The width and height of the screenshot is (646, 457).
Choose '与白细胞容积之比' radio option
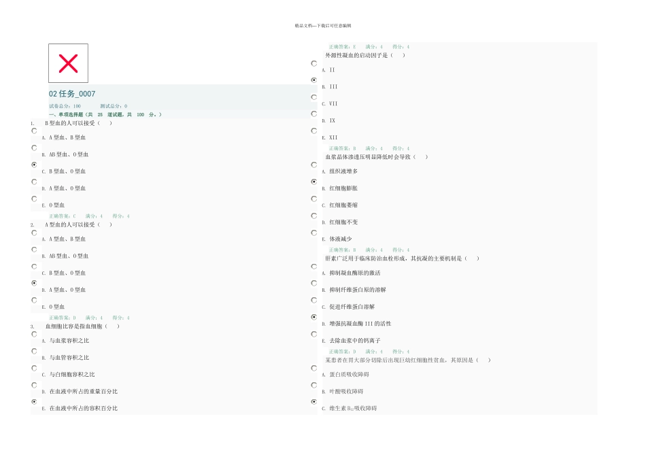35,368
